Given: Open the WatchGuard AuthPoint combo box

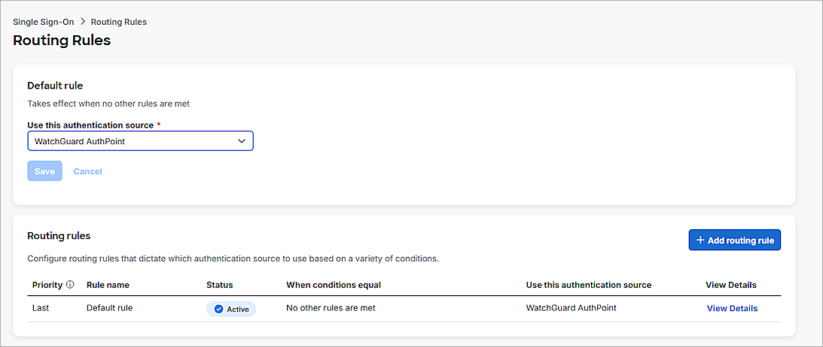Looking at the screenshot, I should click(140, 141).
